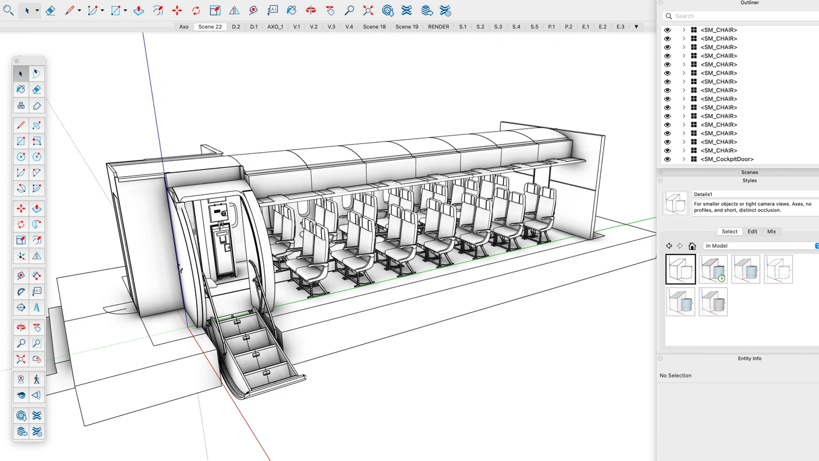This screenshot has width=819, height=461.
Task: Click the styles browser back arrow
Action: (669, 246)
